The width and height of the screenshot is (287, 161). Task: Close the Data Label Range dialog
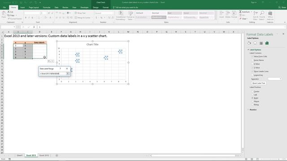pos(67,68)
